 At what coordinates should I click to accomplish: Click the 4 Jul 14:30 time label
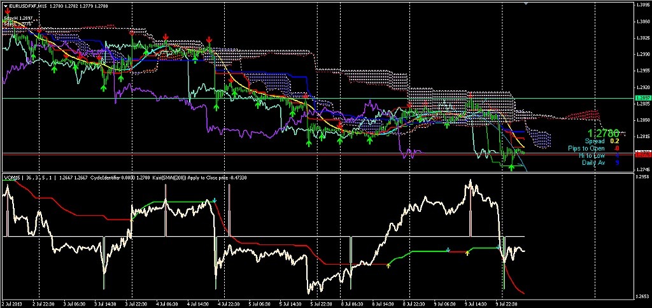pyautogui.click(x=197, y=304)
